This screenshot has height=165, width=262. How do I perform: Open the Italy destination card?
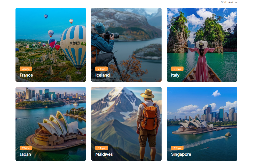pyautogui.click(x=202, y=45)
